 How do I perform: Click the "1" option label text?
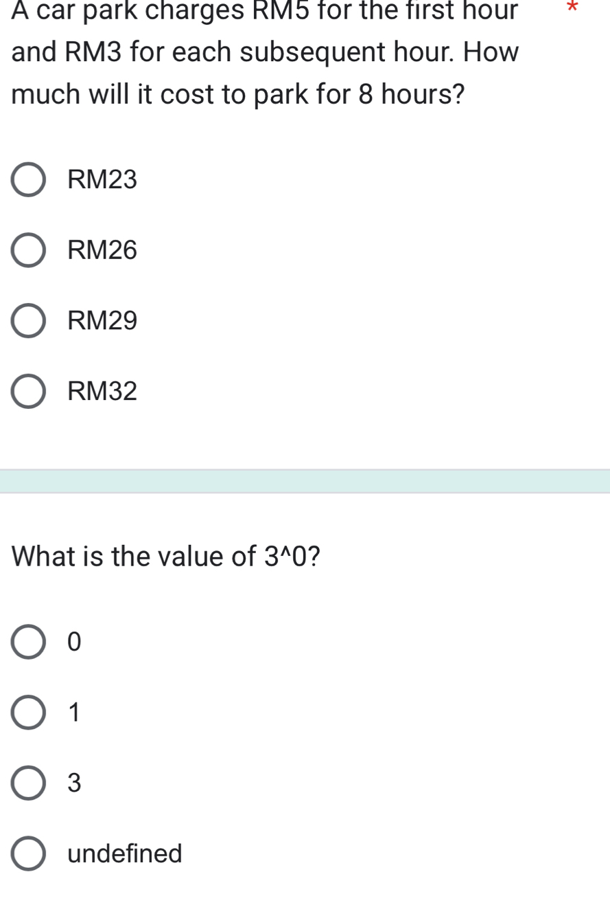pos(75,713)
